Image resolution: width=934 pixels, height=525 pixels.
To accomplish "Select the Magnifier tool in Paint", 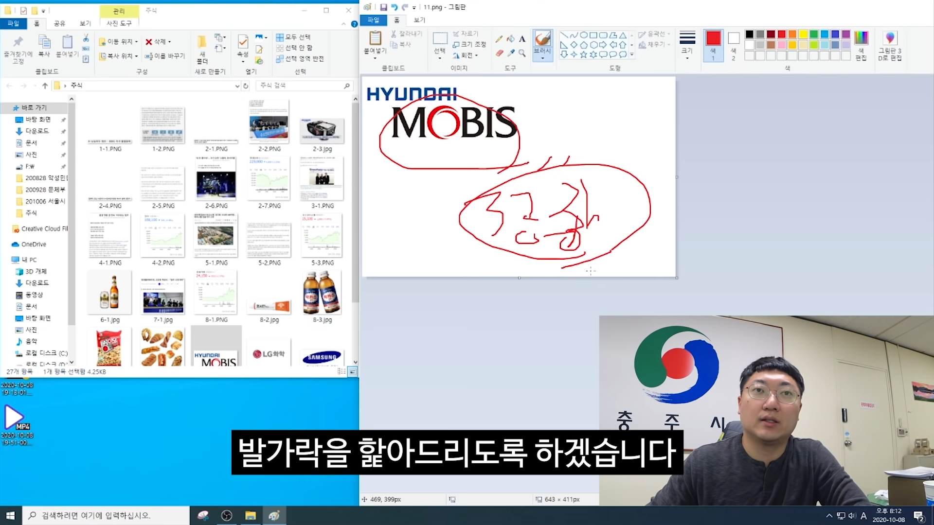I will (x=522, y=53).
